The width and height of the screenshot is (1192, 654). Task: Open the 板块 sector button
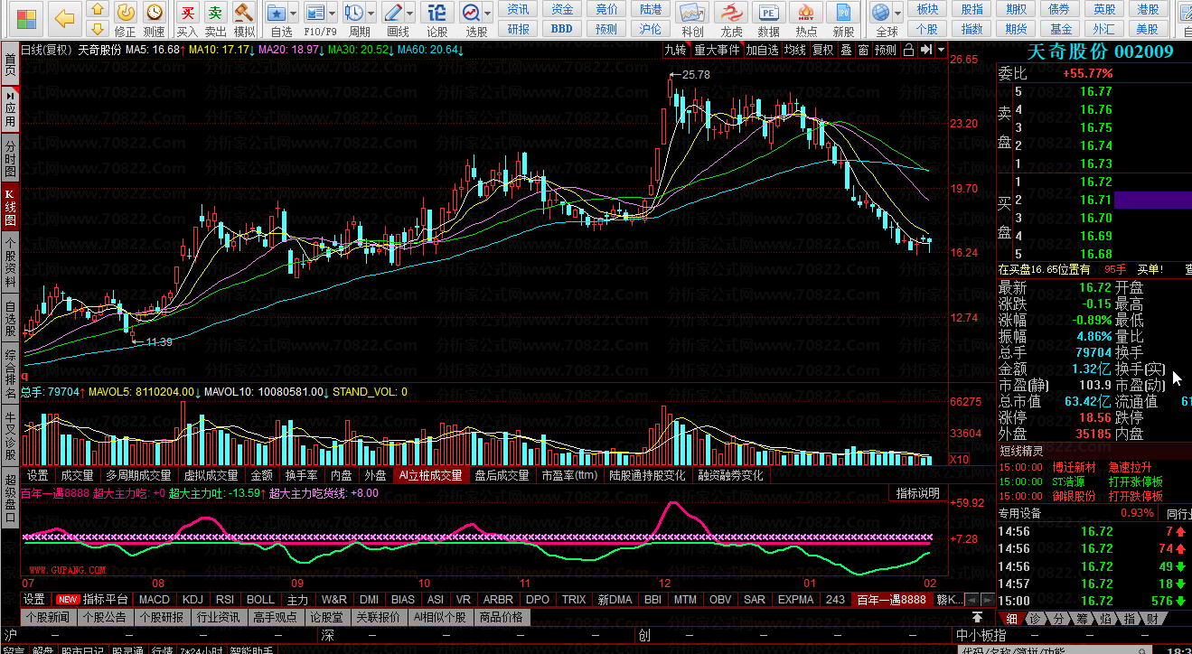pos(927,9)
